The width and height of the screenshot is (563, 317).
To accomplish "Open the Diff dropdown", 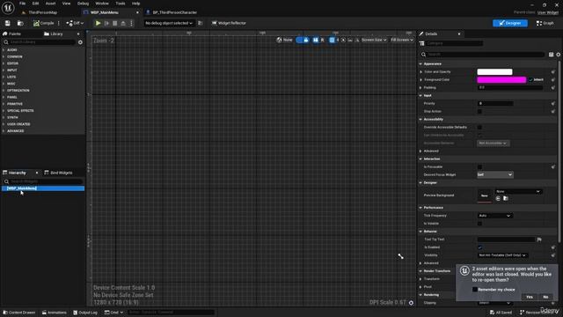I will tap(75, 23).
